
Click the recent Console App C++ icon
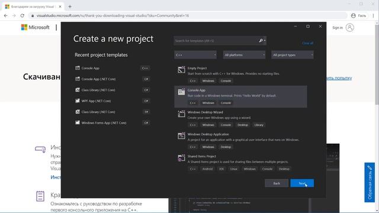[x=78, y=68]
